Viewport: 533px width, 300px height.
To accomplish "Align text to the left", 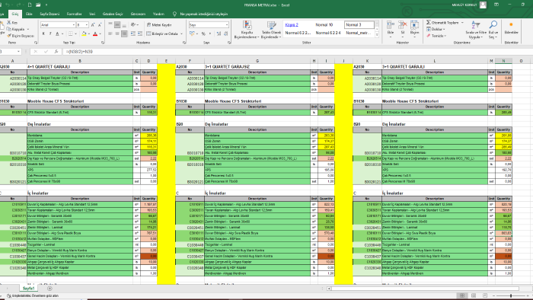I will point(110,34).
